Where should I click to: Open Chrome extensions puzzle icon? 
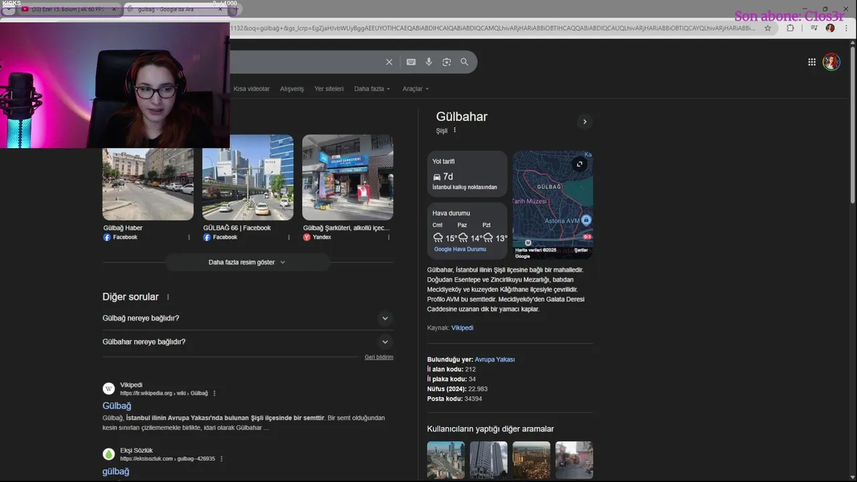(x=790, y=28)
